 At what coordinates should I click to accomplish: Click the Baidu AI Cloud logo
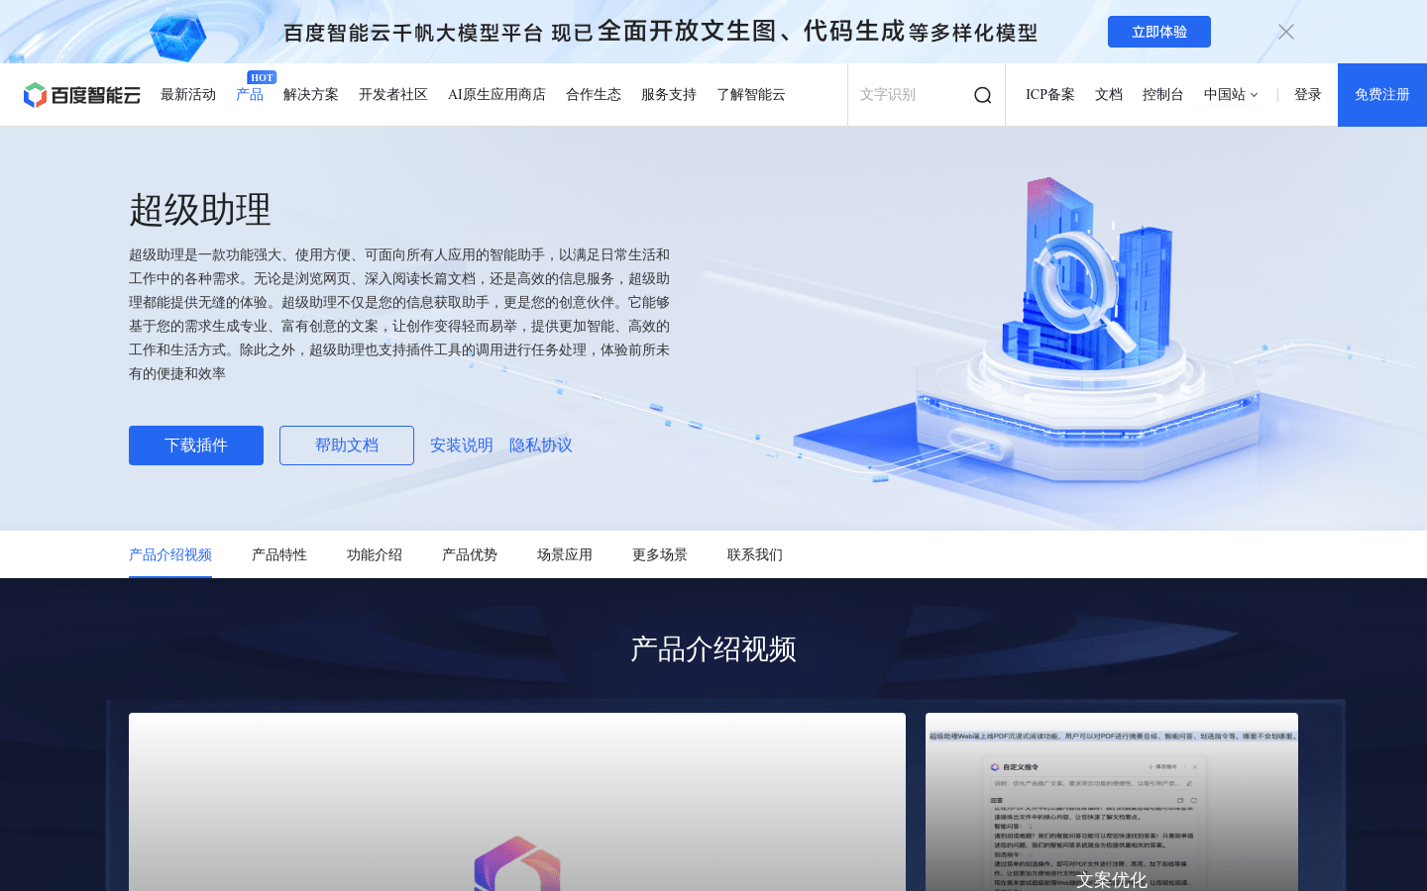pyautogui.click(x=81, y=95)
